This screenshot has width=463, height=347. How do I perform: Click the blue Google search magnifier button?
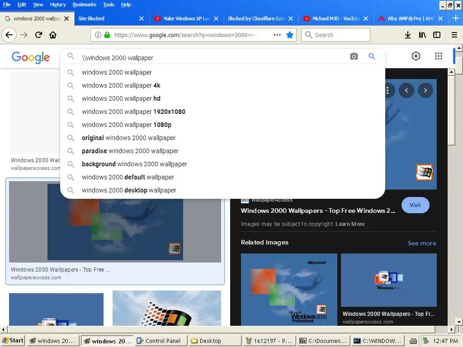pos(372,56)
